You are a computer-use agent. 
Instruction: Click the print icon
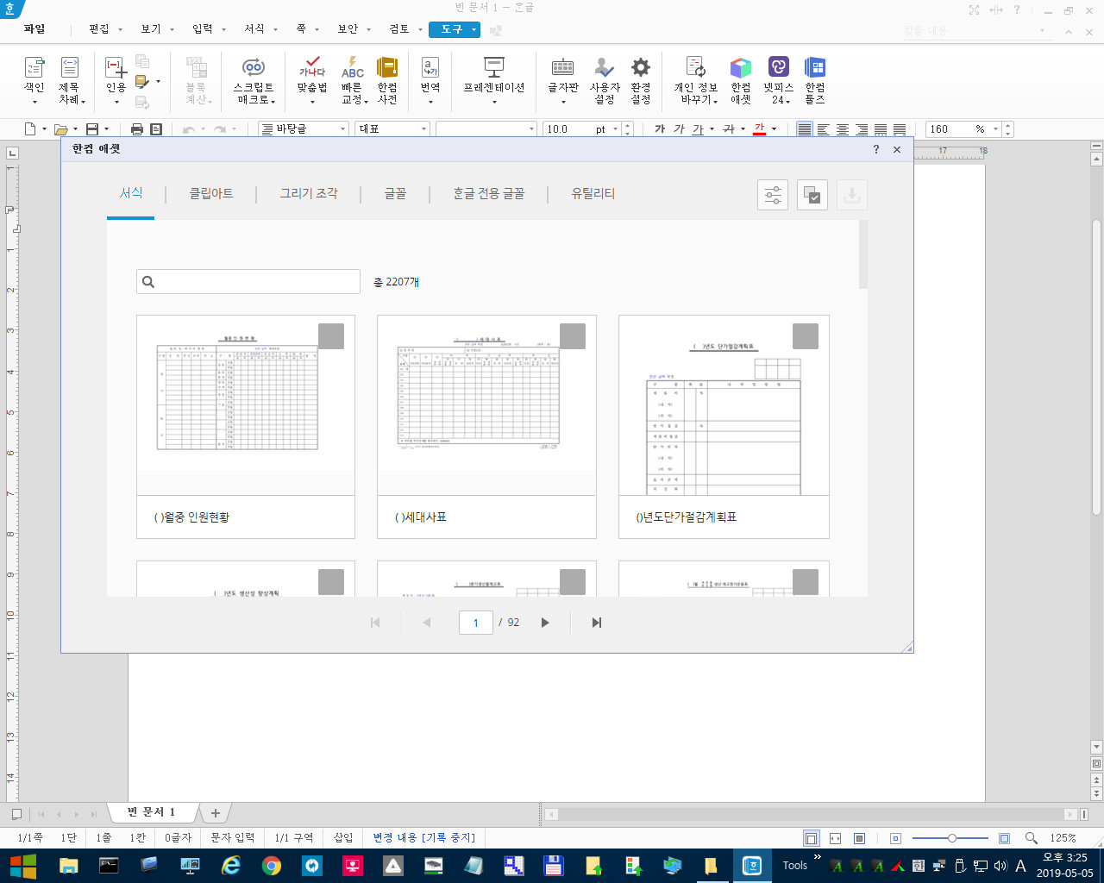tap(136, 129)
